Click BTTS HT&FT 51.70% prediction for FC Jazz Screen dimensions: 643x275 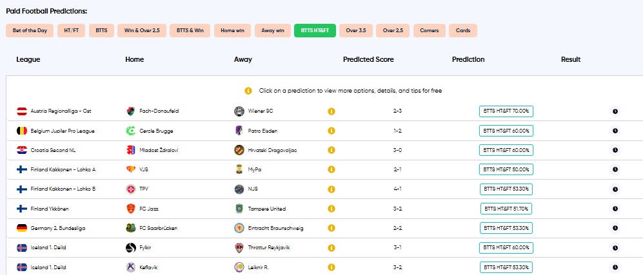[x=506, y=209]
